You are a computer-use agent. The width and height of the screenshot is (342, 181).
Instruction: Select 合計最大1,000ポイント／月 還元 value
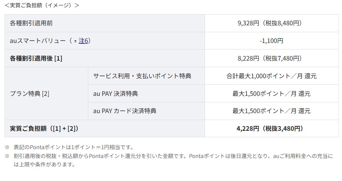tap(271, 76)
